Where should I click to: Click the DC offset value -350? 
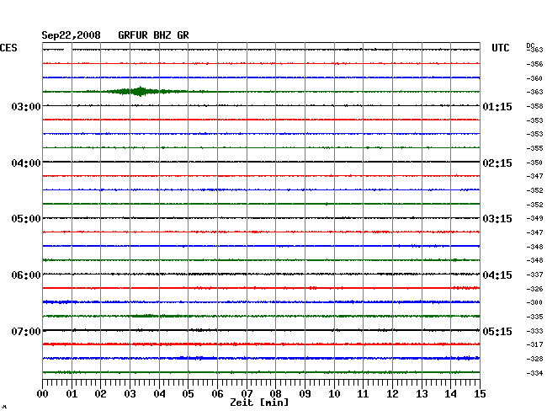coord(534,163)
